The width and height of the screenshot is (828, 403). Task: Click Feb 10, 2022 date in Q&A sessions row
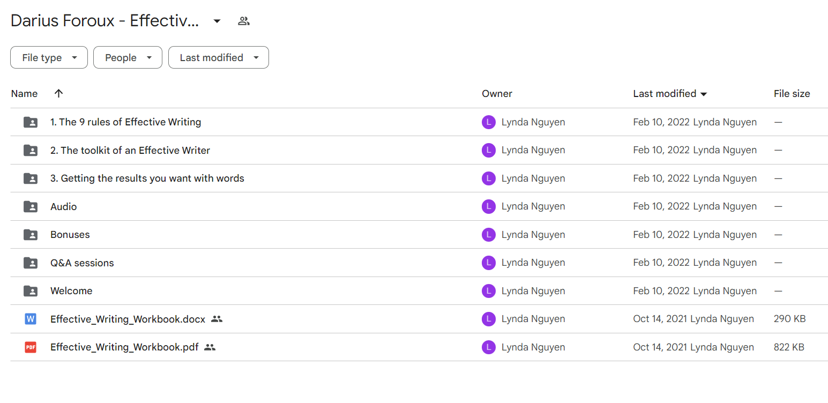click(x=661, y=263)
